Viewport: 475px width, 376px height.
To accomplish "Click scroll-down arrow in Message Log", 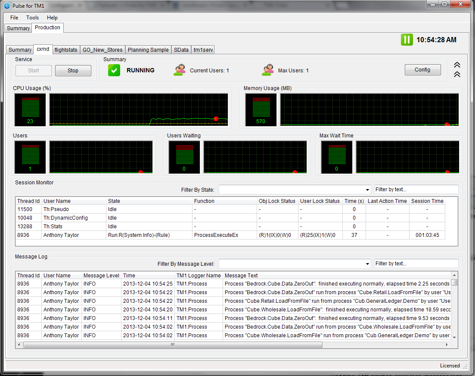I will (x=454, y=337).
